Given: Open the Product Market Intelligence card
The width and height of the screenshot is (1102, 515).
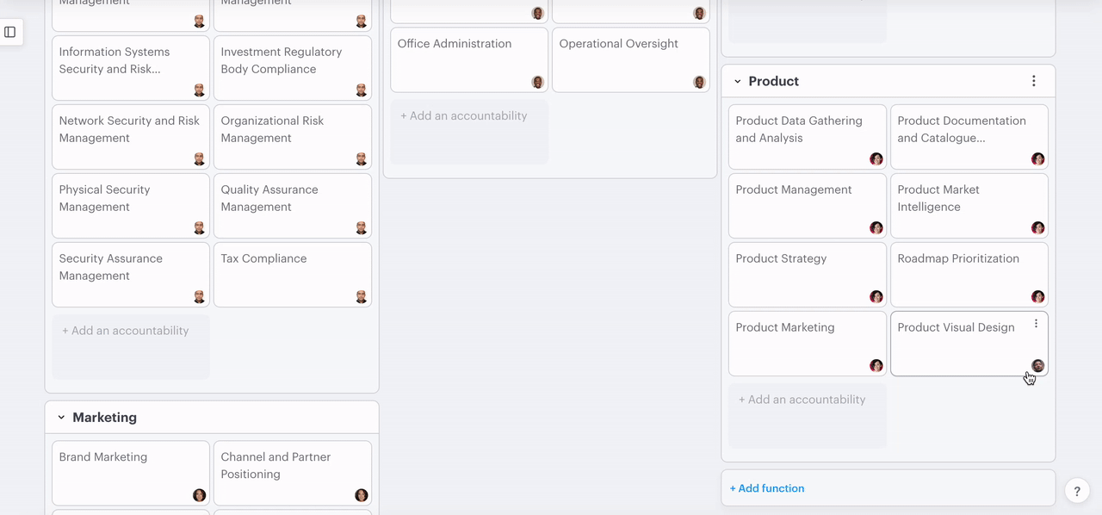Looking at the screenshot, I should point(969,205).
